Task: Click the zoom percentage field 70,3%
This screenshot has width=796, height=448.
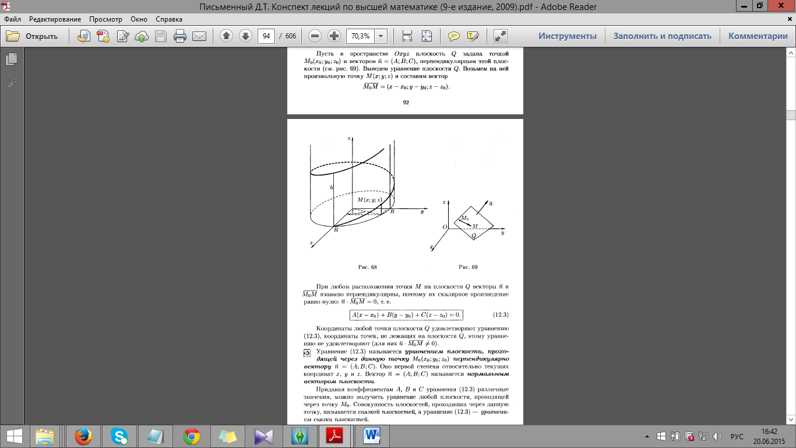Action: coord(361,36)
